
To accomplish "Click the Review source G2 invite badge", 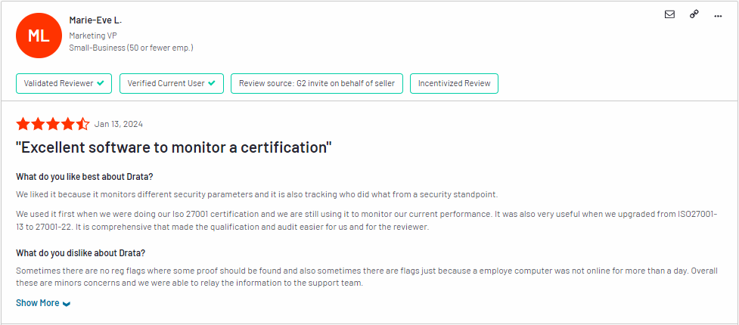I will coord(317,83).
